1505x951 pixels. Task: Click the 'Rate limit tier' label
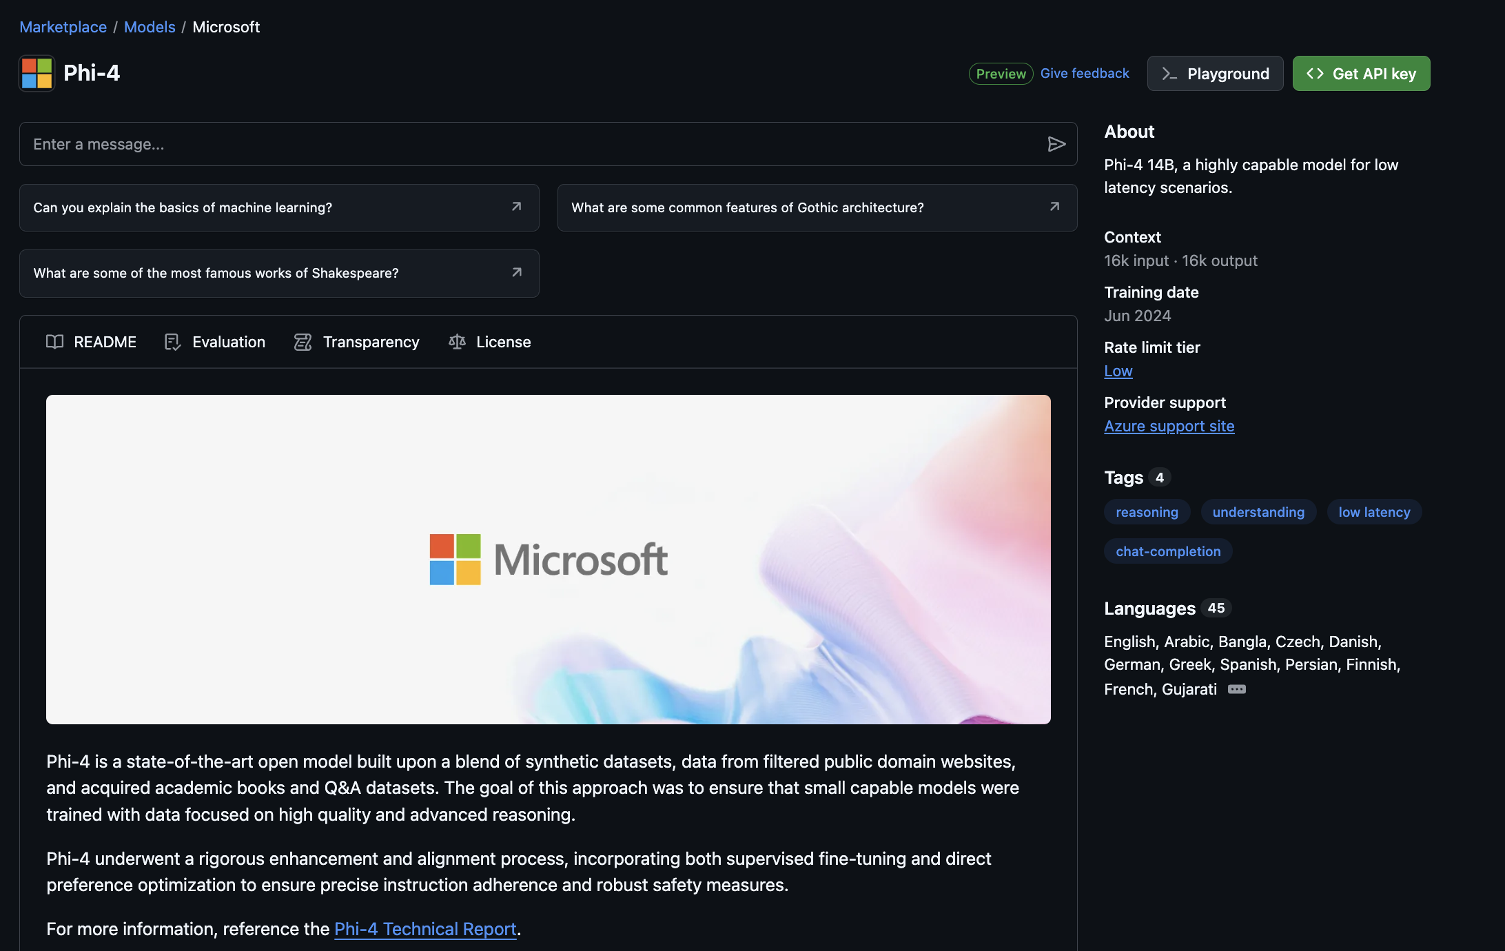coord(1151,347)
